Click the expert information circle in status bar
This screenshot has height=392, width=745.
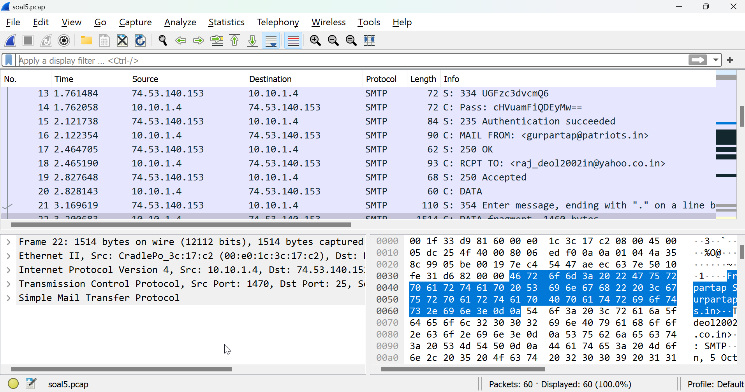coord(13,383)
